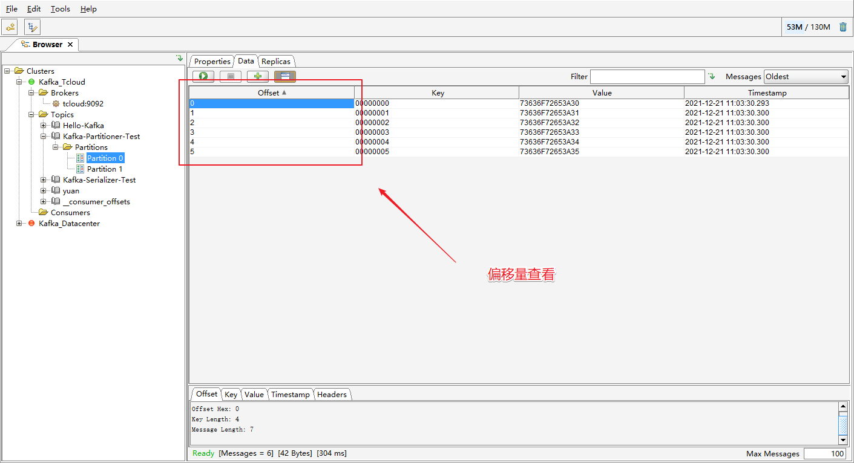Open the File menu
The height and width of the screenshot is (463, 854).
pos(11,9)
